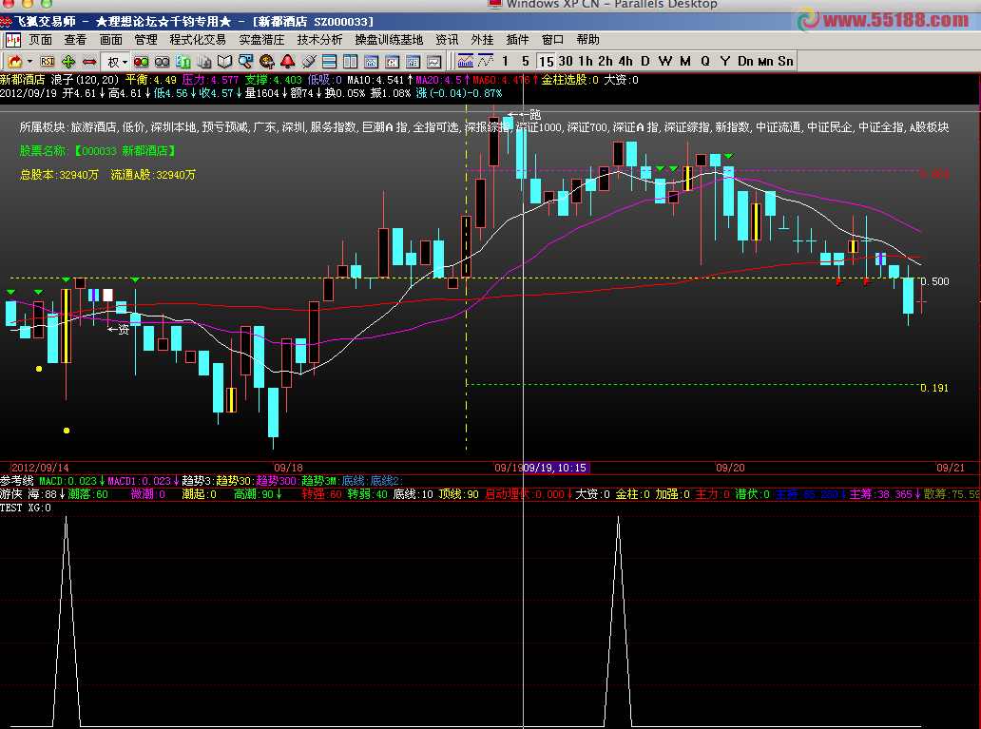Click the 1h period button
Viewport: 981px width, 729px height.
coord(586,61)
